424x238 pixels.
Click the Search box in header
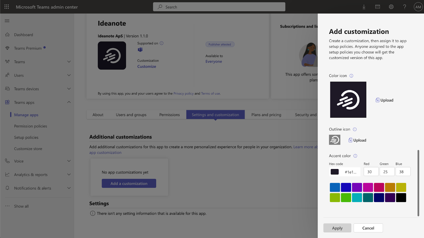pyautogui.click(x=219, y=7)
